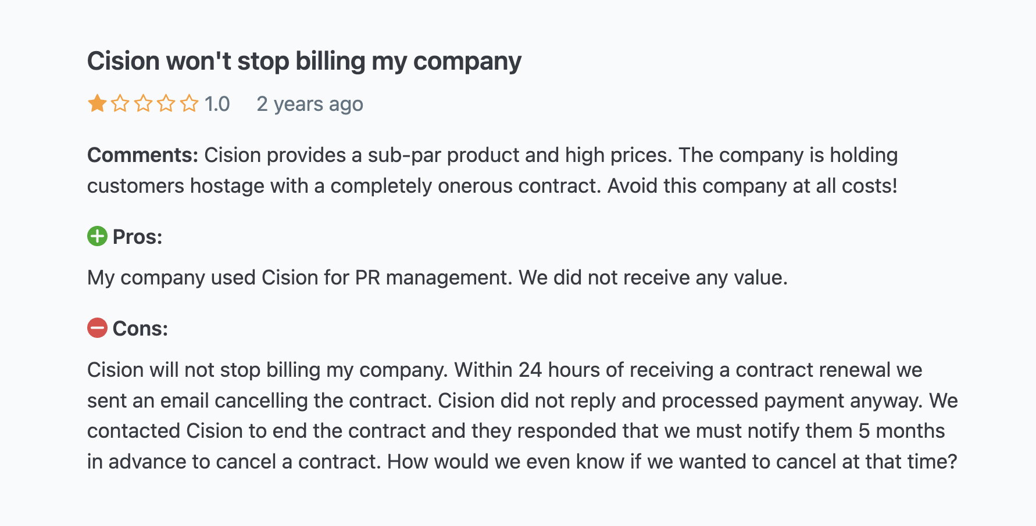Click the Pros heading text
1036x526 pixels.
tap(137, 237)
